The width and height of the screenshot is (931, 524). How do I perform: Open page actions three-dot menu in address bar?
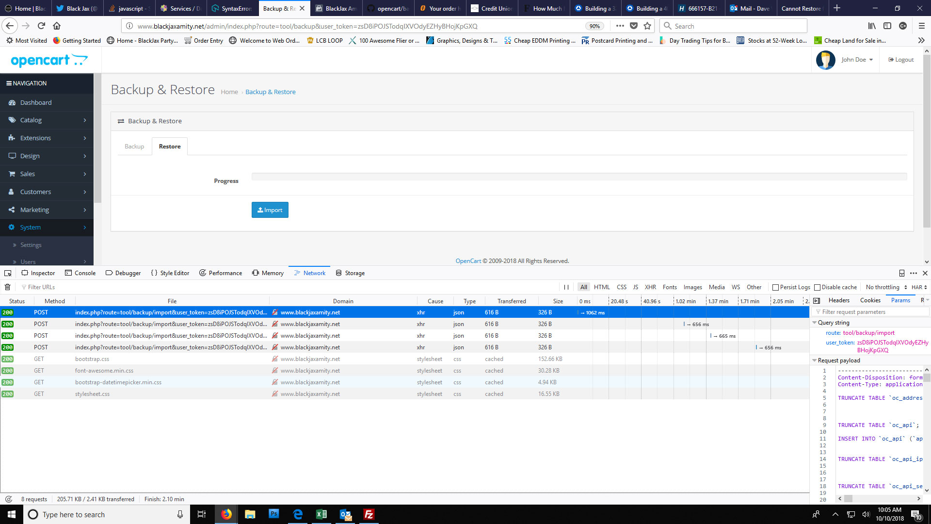point(620,26)
